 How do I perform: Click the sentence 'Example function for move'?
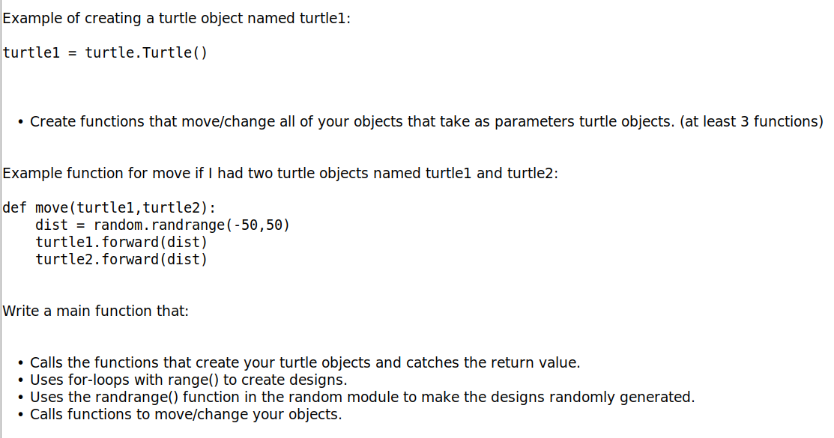tap(280, 173)
